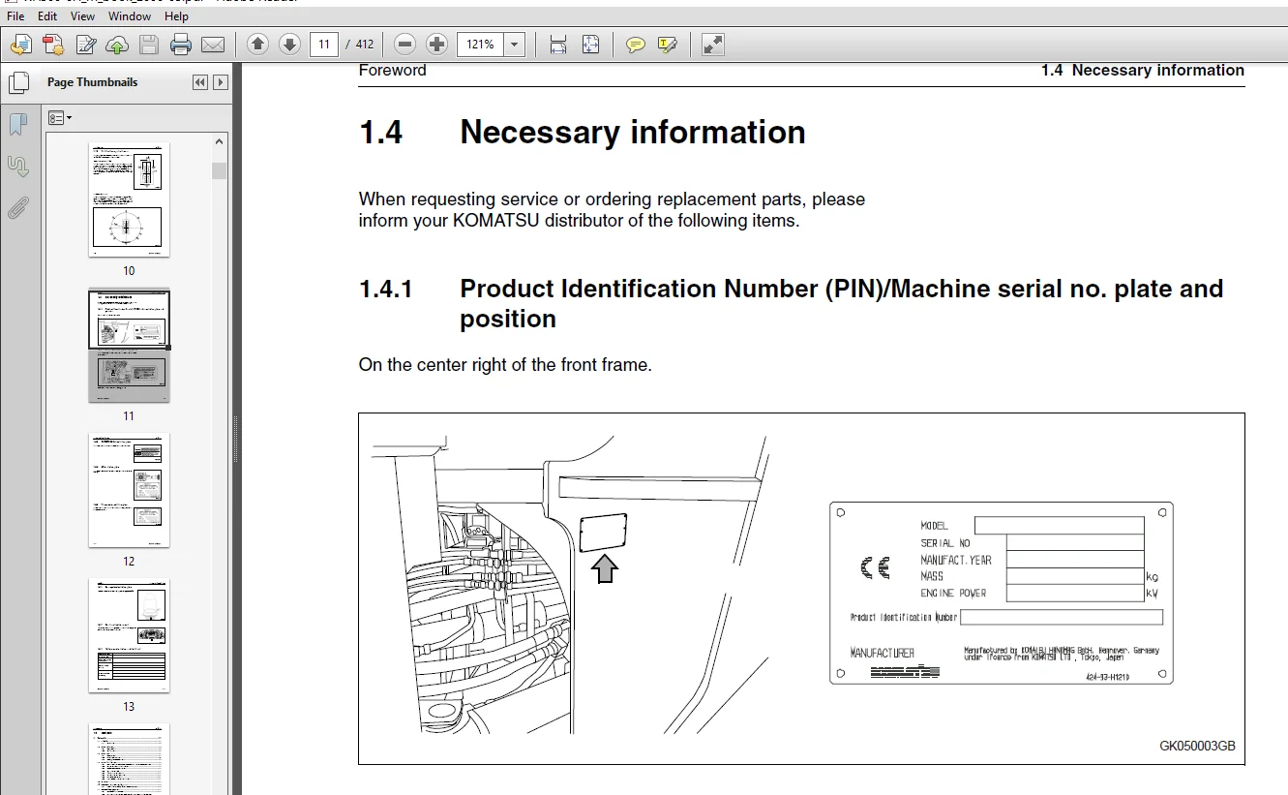Open the Window menu

coord(130,16)
